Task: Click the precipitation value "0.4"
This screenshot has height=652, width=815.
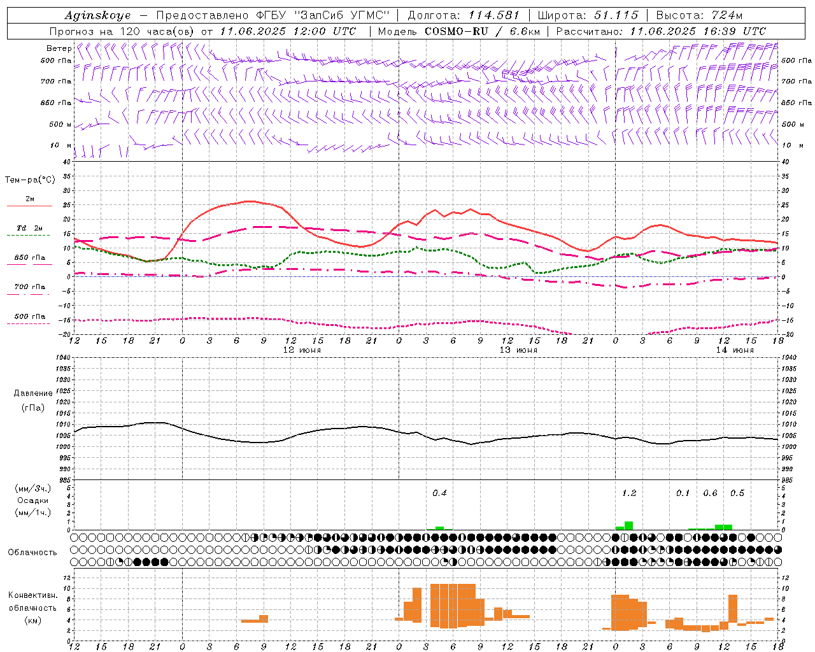Action: (x=439, y=493)
